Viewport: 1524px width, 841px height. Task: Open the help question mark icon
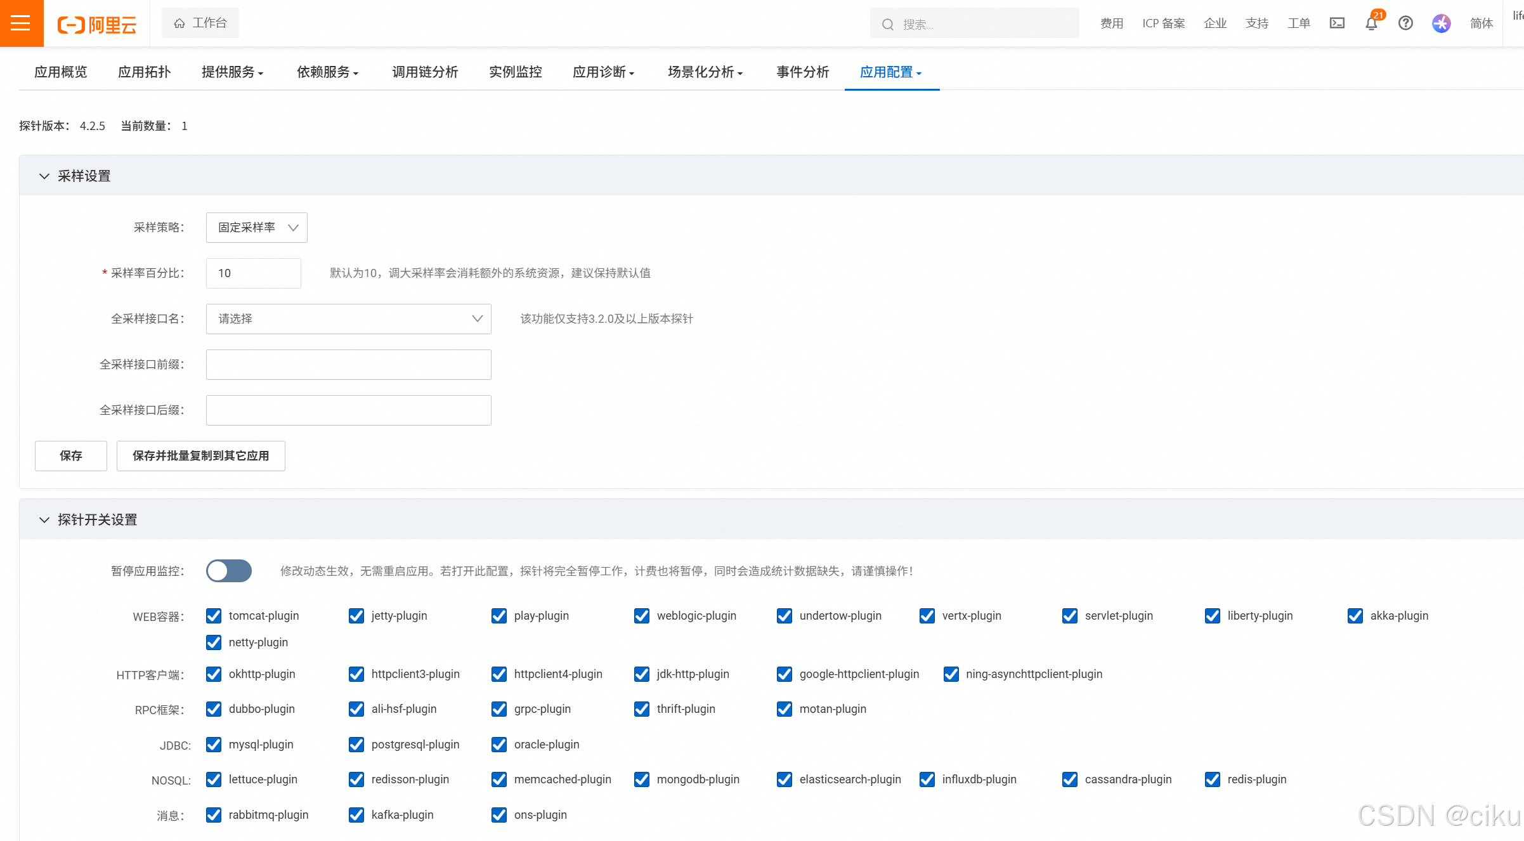(1405, 23)
